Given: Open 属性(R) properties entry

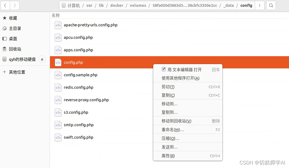Looking at the screenshot, I should (x=188, y=156).
